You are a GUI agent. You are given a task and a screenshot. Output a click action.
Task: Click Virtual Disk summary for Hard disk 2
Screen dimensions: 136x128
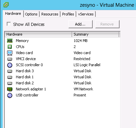pos(83,83)
